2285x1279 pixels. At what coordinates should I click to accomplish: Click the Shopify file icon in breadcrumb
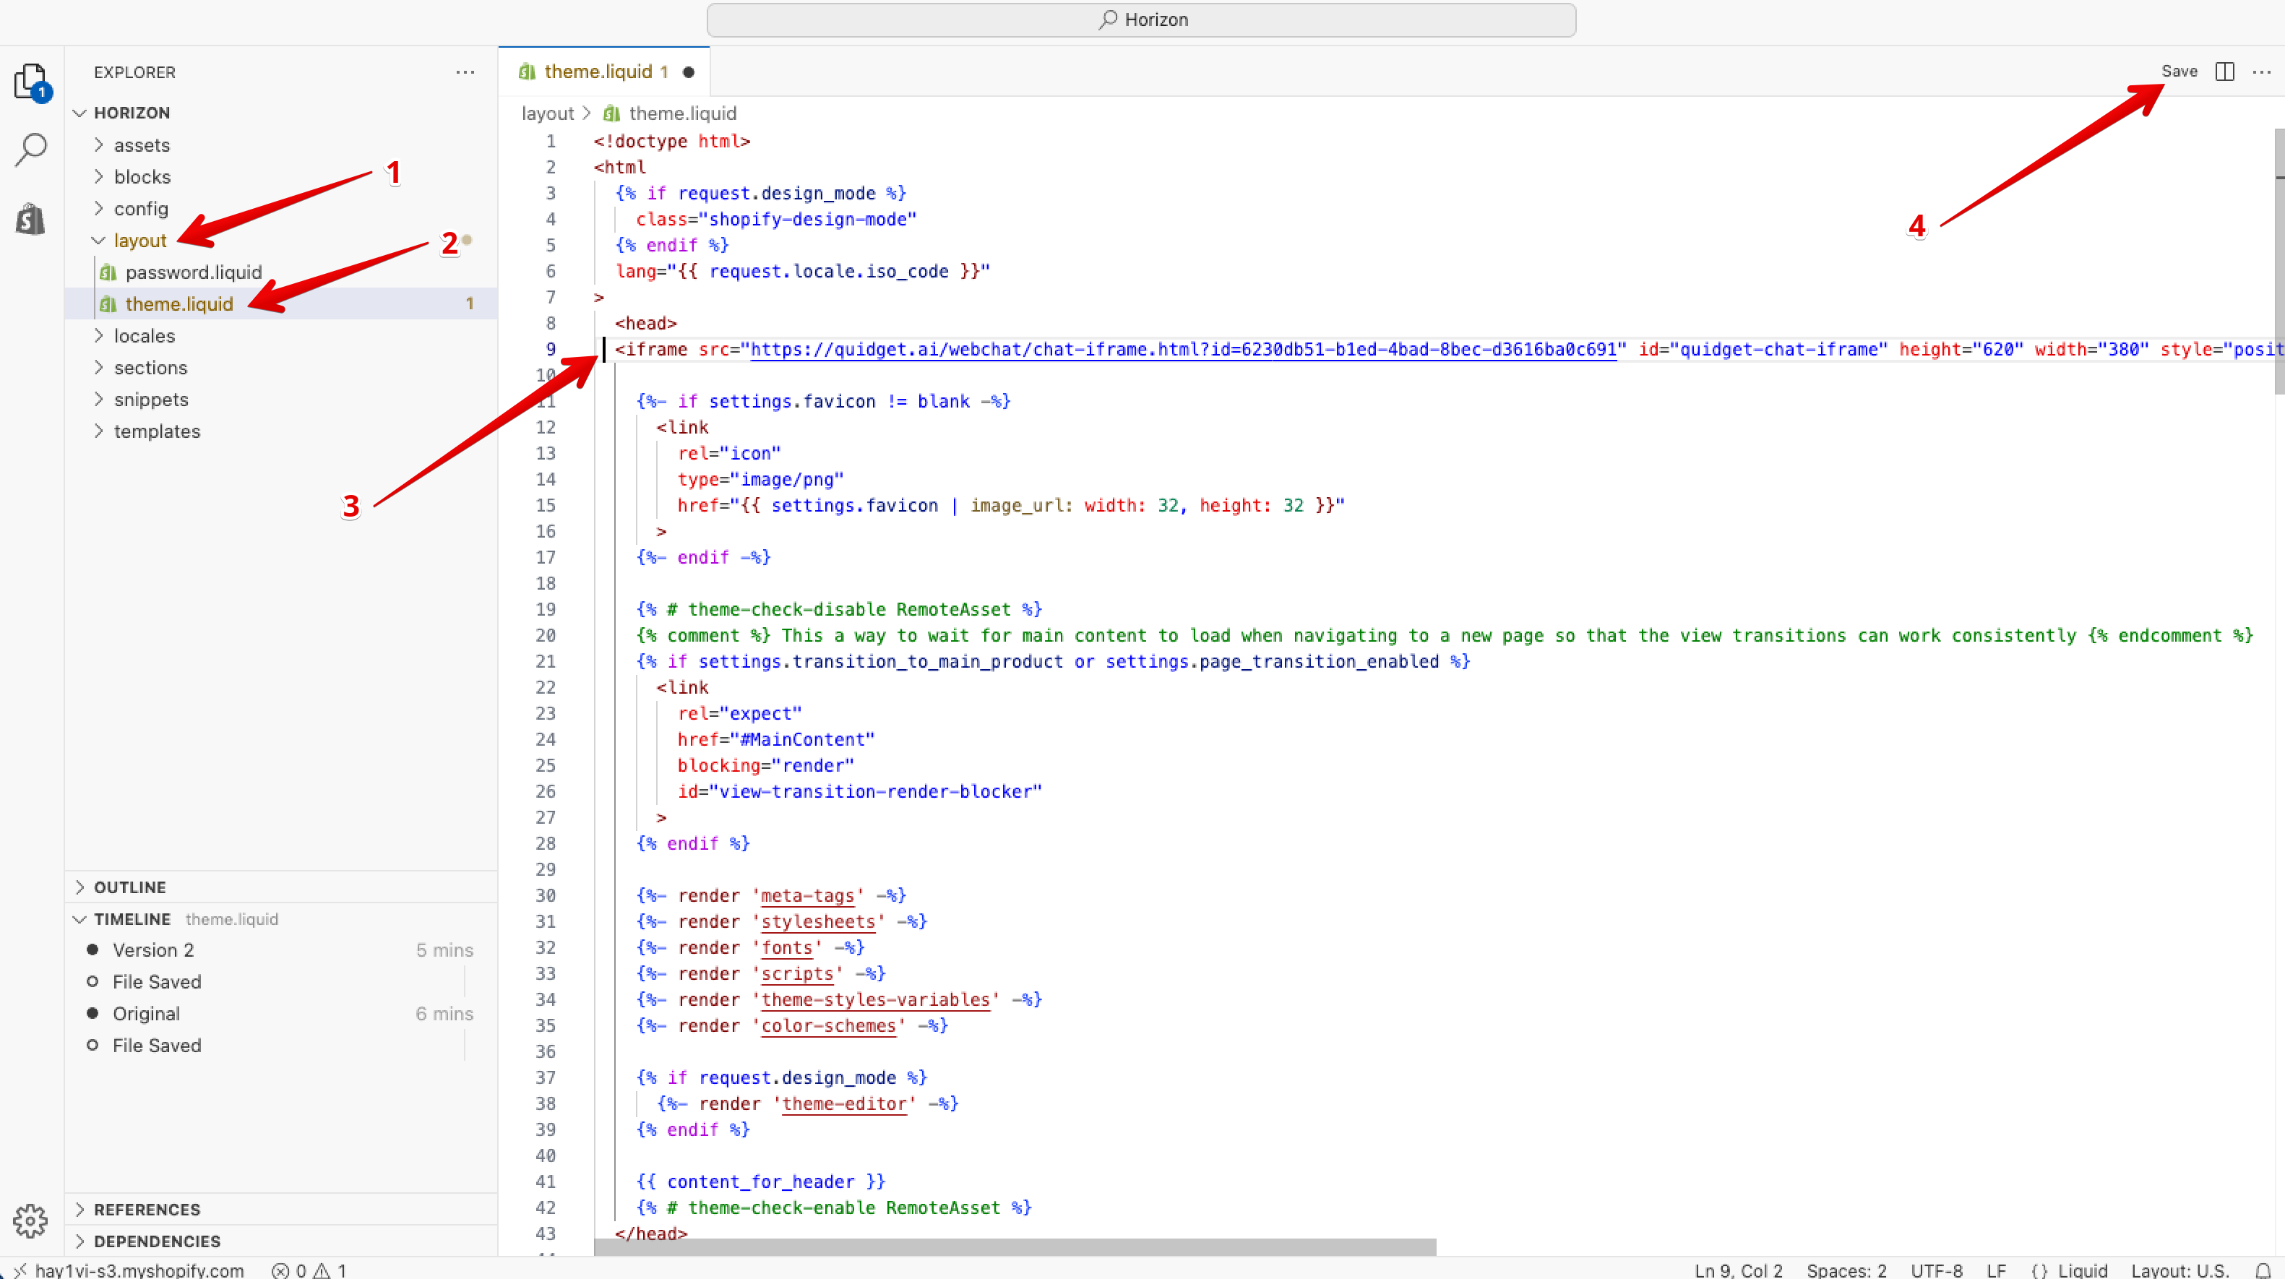(611, 113)
